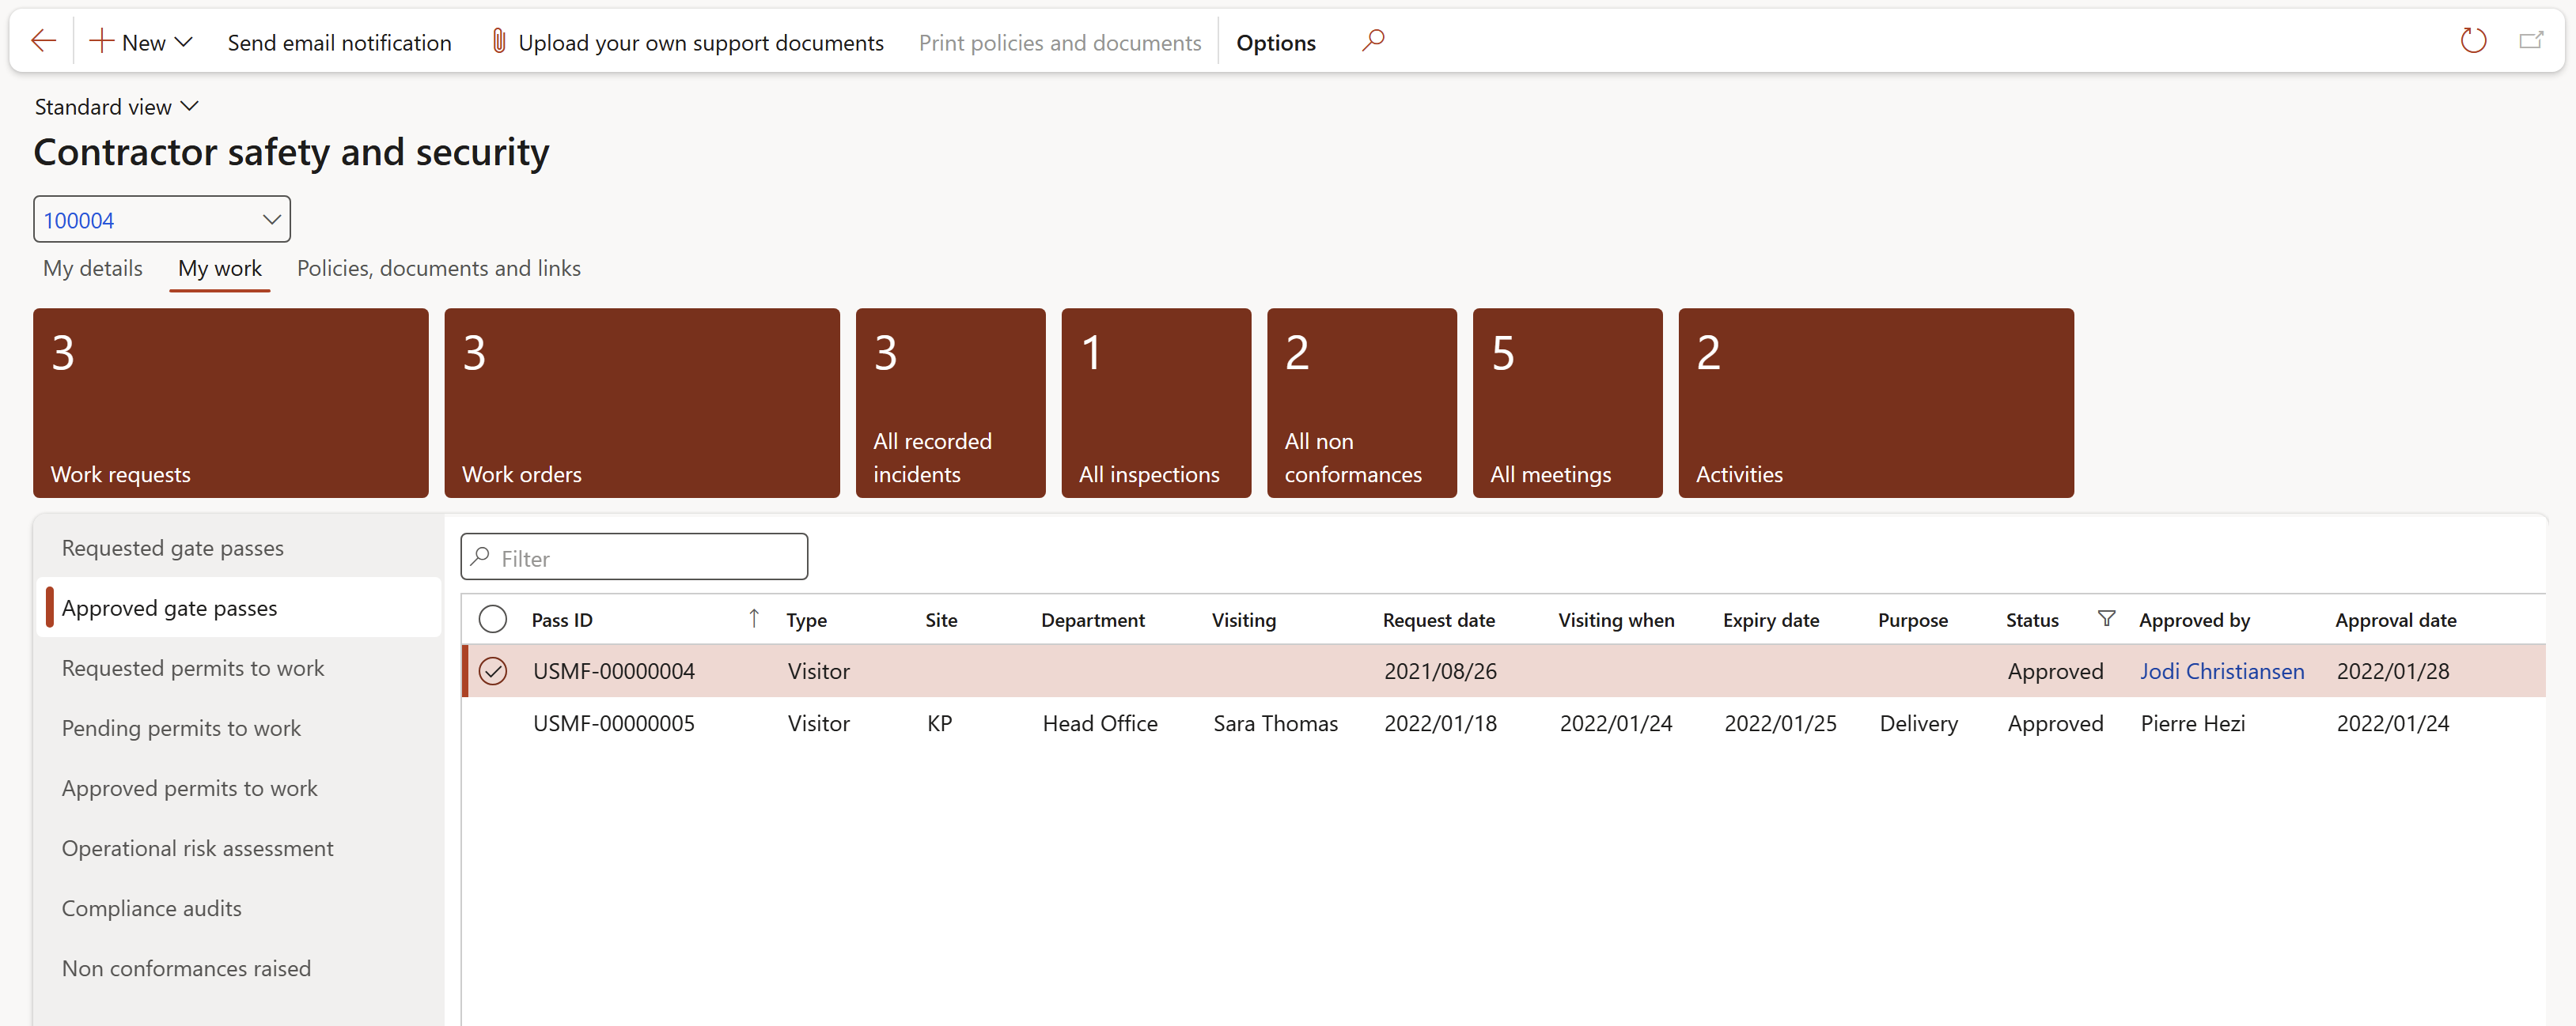Click Send email notification button
The width and height of the screenshot is (2576, 1026).
click(339, 42)
